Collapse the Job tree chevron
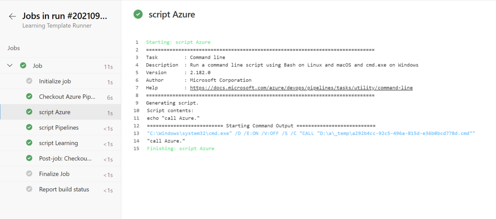 10,66
